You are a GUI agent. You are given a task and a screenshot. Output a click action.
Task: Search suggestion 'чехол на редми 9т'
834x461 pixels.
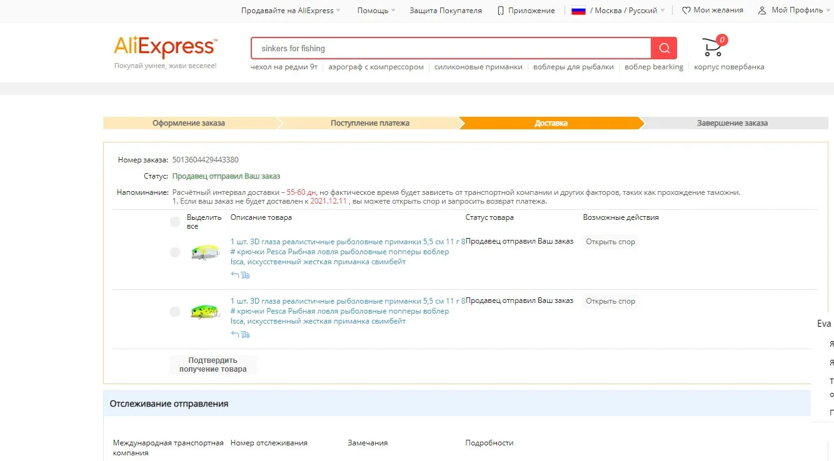click(x=284, y=67)
